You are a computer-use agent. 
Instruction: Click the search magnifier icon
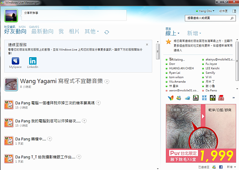232,18
